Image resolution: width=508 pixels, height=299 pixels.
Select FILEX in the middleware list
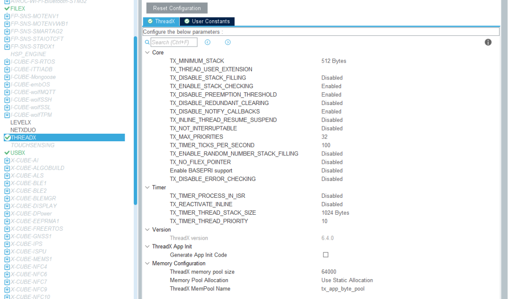click(x=17, y=8)
